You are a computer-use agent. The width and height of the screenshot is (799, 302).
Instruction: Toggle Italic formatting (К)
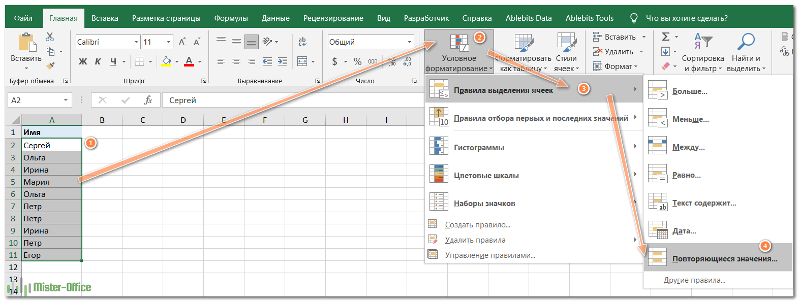(98, 61)
